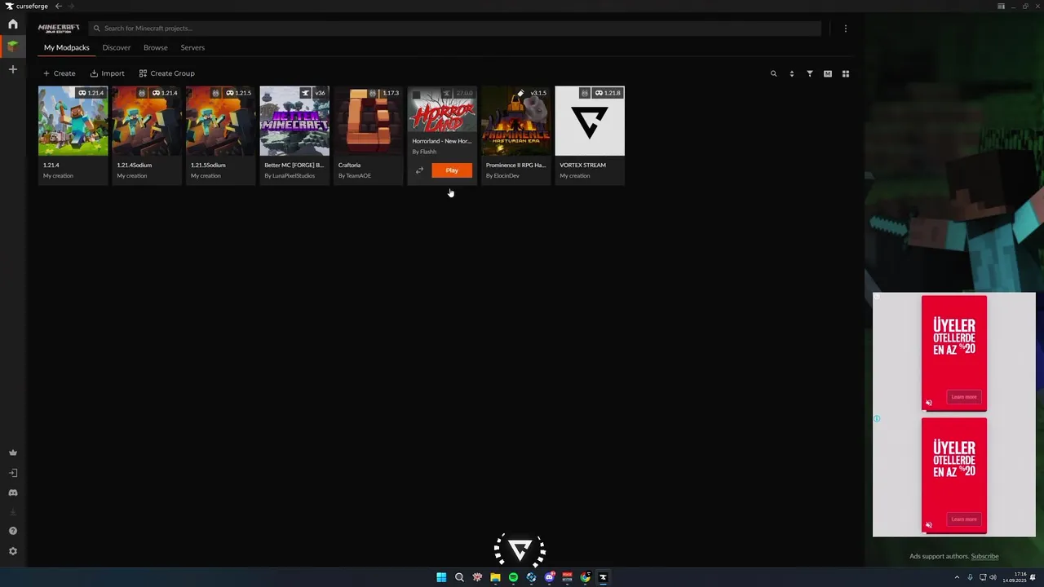This screenshot has height=587, width=1044.
Task: Go back using the title bar arrow
Action: [x=58, y=6]
